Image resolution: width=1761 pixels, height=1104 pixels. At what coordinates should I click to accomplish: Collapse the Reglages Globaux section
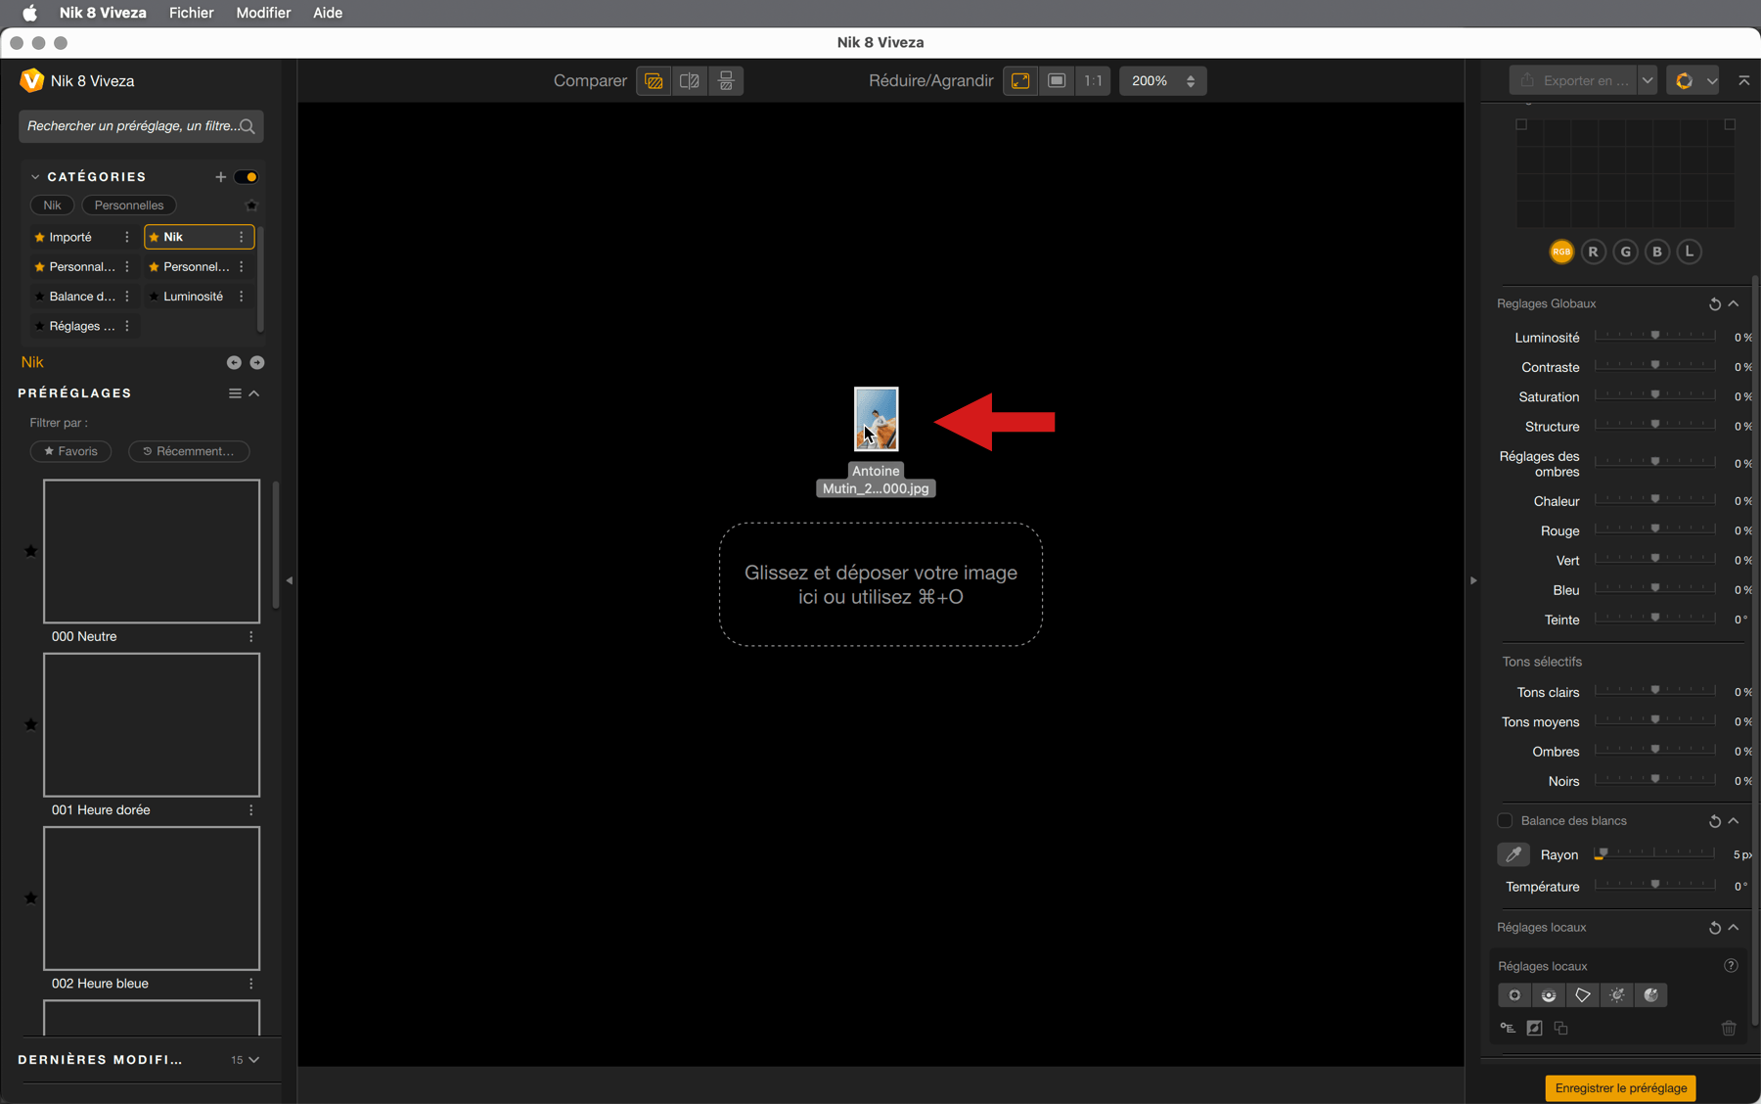pyautogui.click(x=1734, y=304)
